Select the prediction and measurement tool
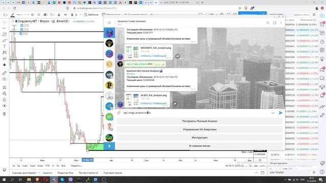The height and width of the screenshot is (183, 326). point(5,59)
